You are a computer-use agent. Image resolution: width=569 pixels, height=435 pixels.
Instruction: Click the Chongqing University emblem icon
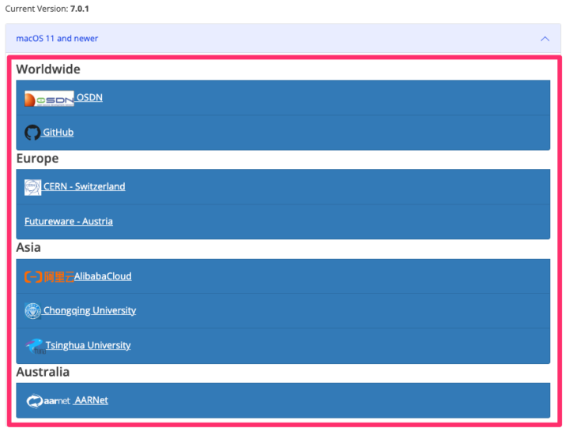(x=32, y=311)
